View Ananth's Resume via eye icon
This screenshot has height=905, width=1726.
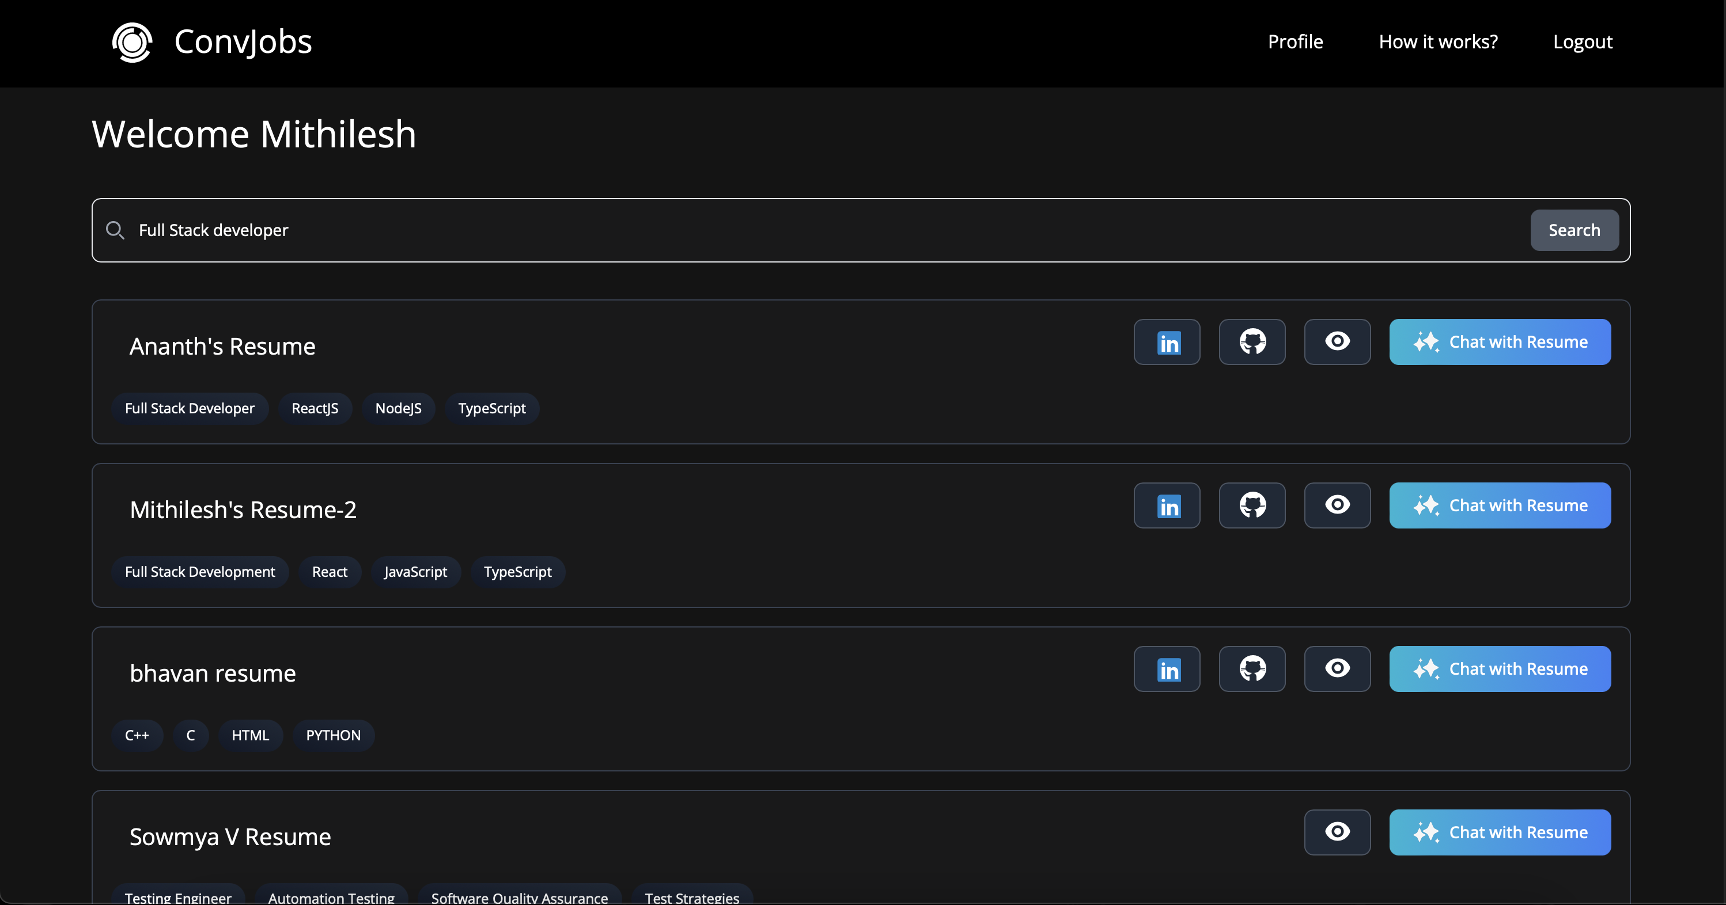click(1337, 342)
